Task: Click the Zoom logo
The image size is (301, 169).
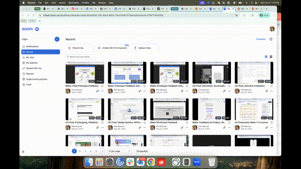Action: pyautogui.click(x=27, y=29)
